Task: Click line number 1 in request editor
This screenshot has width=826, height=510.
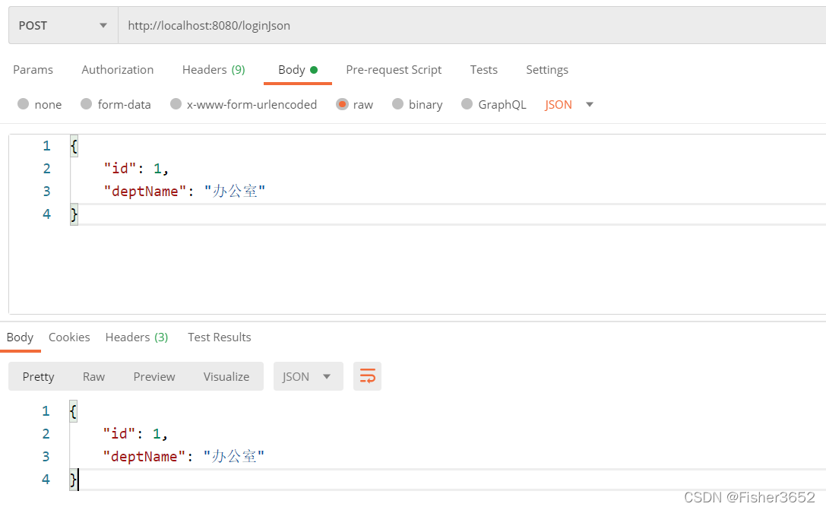Action: 46,145
